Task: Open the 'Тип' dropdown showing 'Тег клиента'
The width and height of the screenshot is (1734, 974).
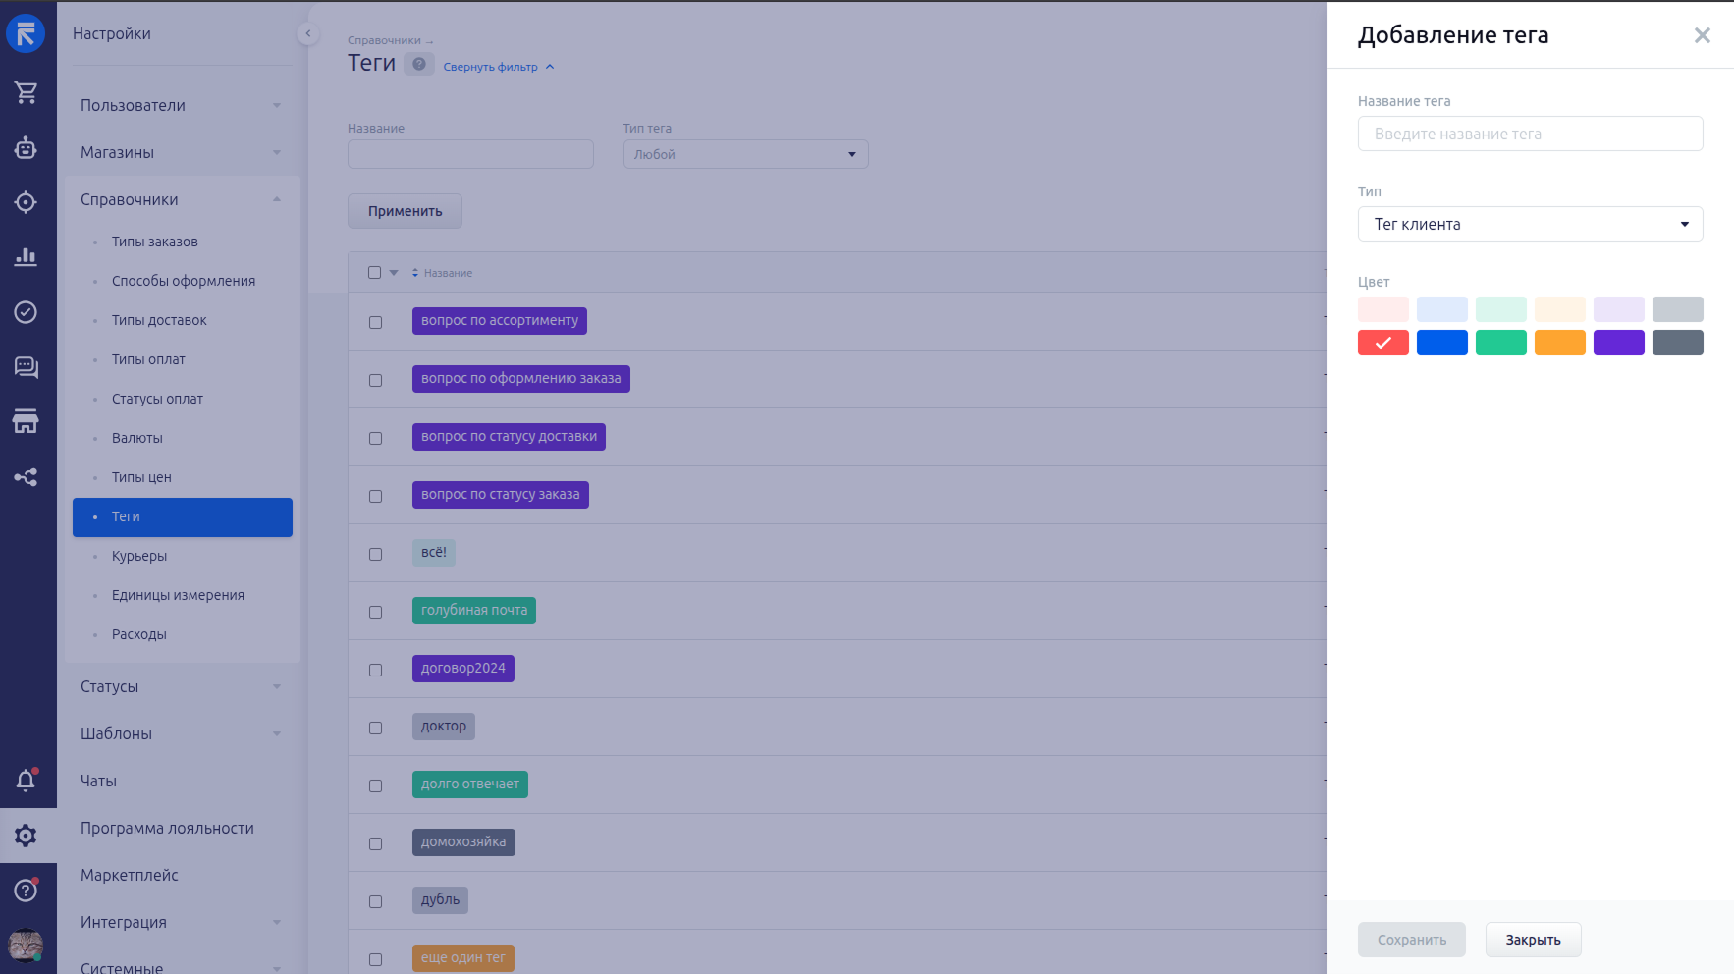Action: tap(1529, 224)
